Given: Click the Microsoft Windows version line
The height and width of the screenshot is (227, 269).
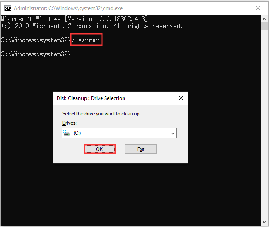Looking at the screenshot, I should [74, 19].
